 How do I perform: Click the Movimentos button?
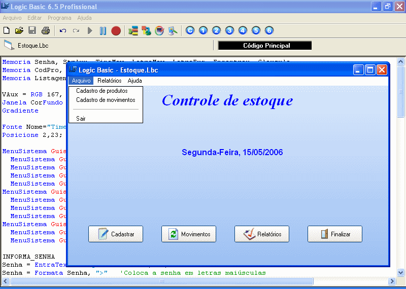point(189,234)
